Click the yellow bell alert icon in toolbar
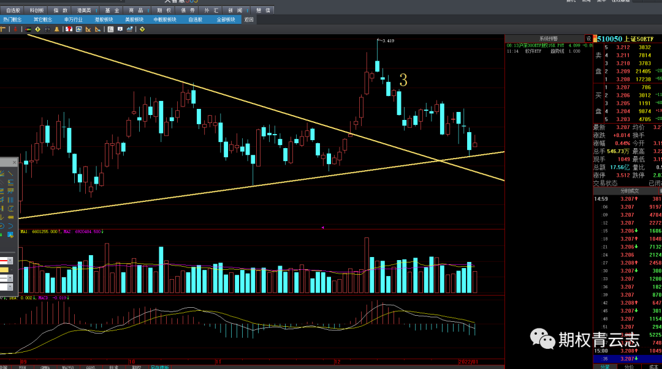The height and width of the screenshot is (369, 662). 57,29
